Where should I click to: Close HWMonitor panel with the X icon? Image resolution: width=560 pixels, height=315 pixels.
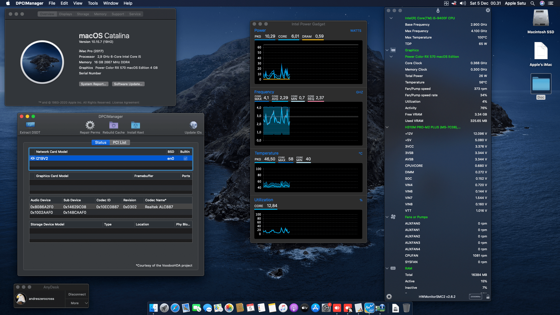488,10
